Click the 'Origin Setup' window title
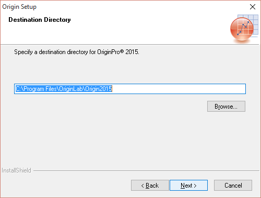 point(19,7)
